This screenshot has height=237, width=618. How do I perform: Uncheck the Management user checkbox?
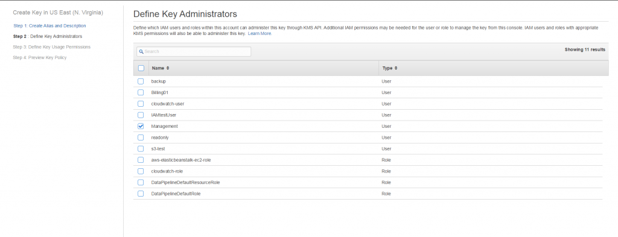click(141, 127)
